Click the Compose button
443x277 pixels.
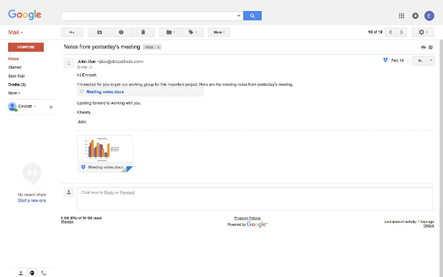[26, 47]
